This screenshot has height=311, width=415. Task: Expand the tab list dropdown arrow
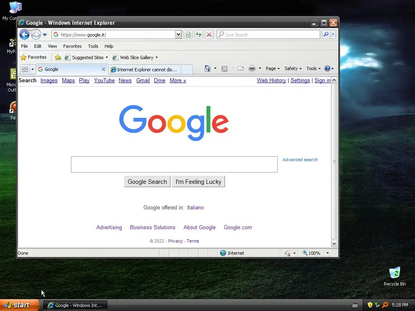click(32, 69)
